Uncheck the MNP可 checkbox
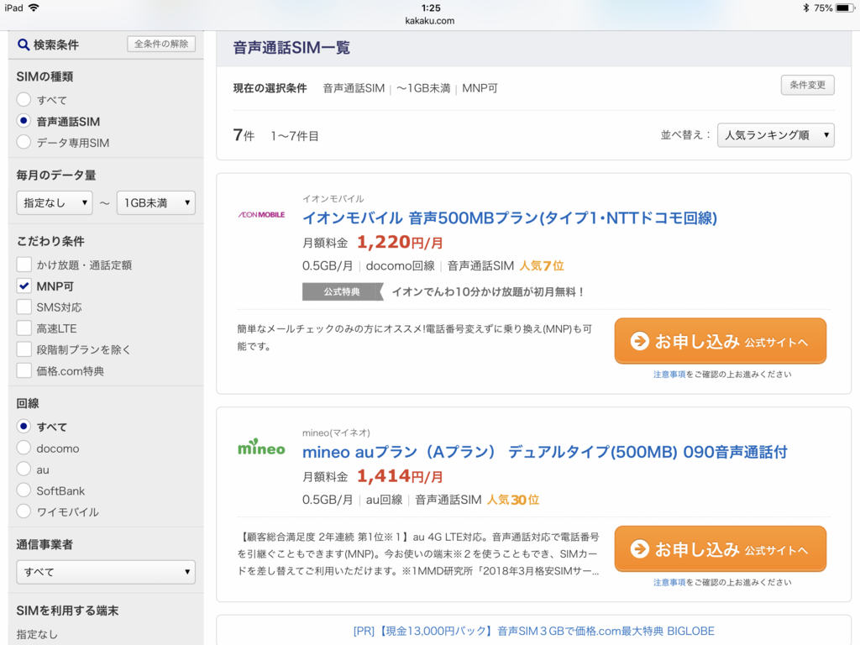 pos(24,286)
